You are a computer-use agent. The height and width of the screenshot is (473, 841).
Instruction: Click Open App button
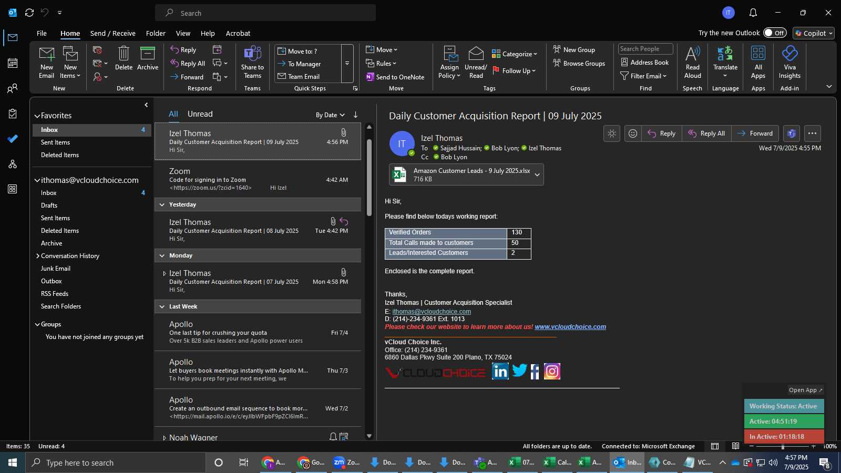tap(805, 390)
